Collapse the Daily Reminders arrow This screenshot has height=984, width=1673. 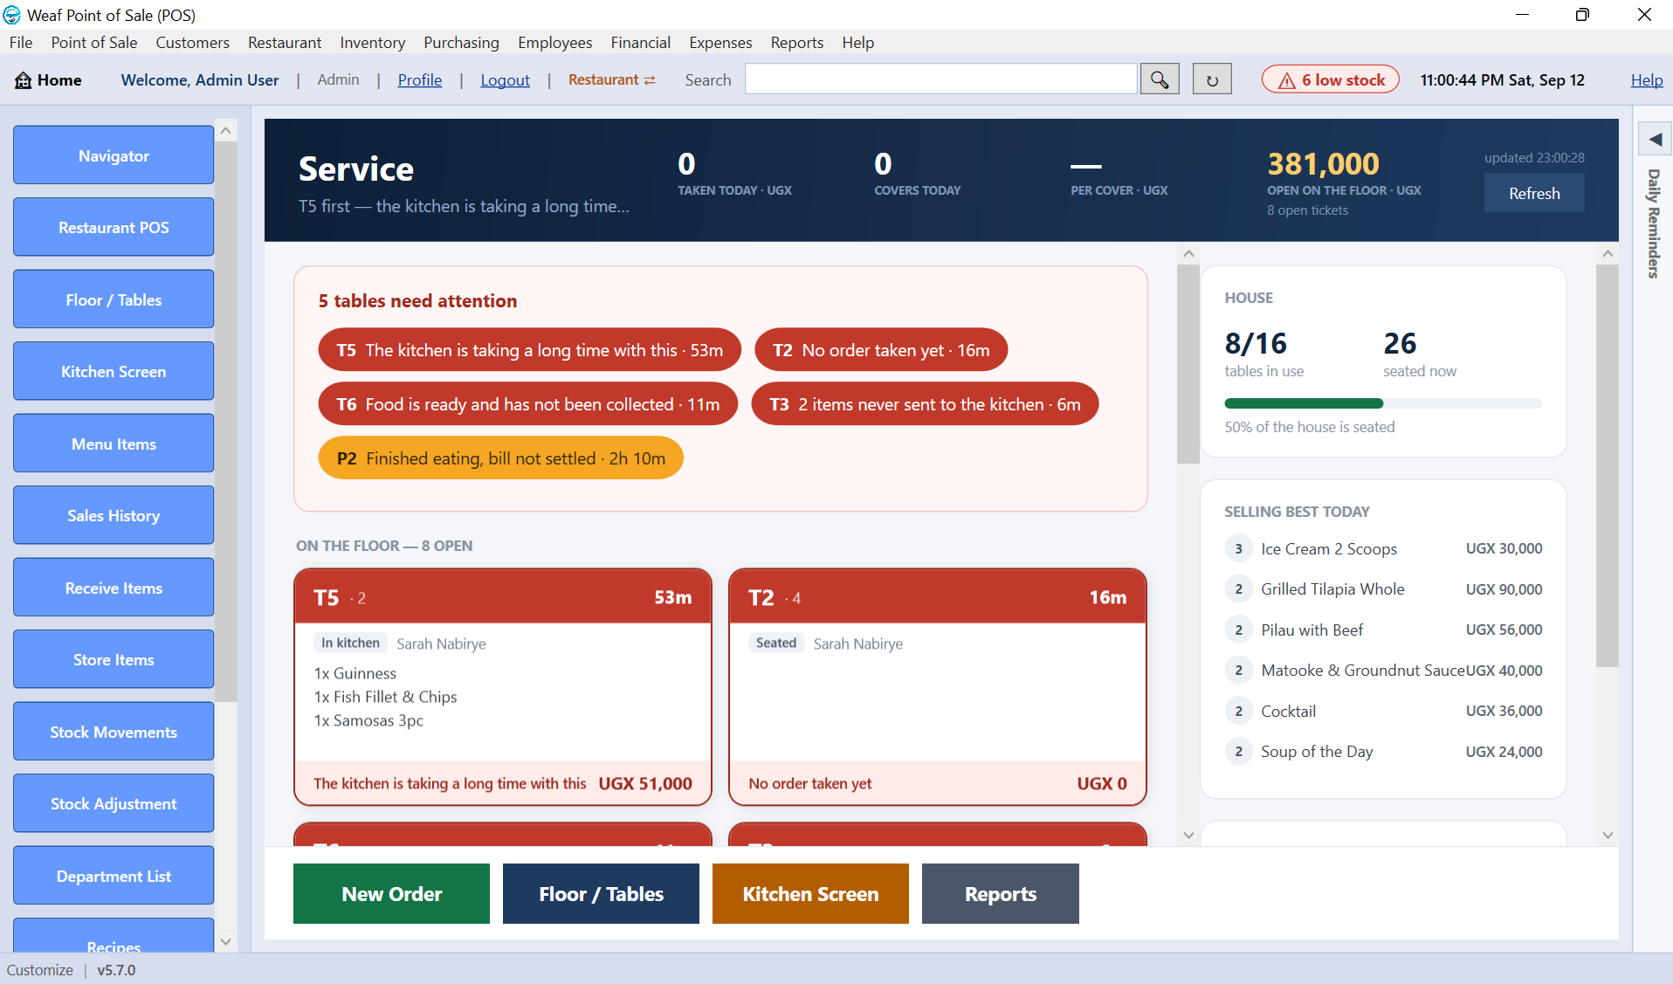click(1655, 140)
